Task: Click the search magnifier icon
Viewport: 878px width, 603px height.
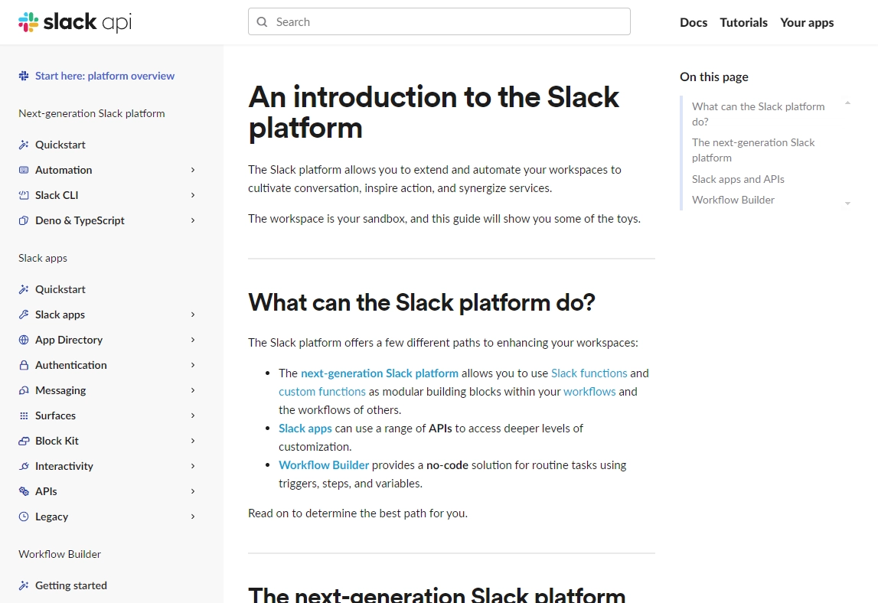Action: pyautogui.click(x=262, y=22)
